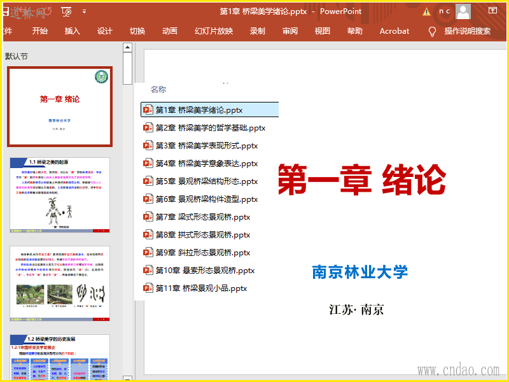Screen dimensions: 509x382
Task: Select slide thumbnail 第一章 绪论
Action: [60, 107]
